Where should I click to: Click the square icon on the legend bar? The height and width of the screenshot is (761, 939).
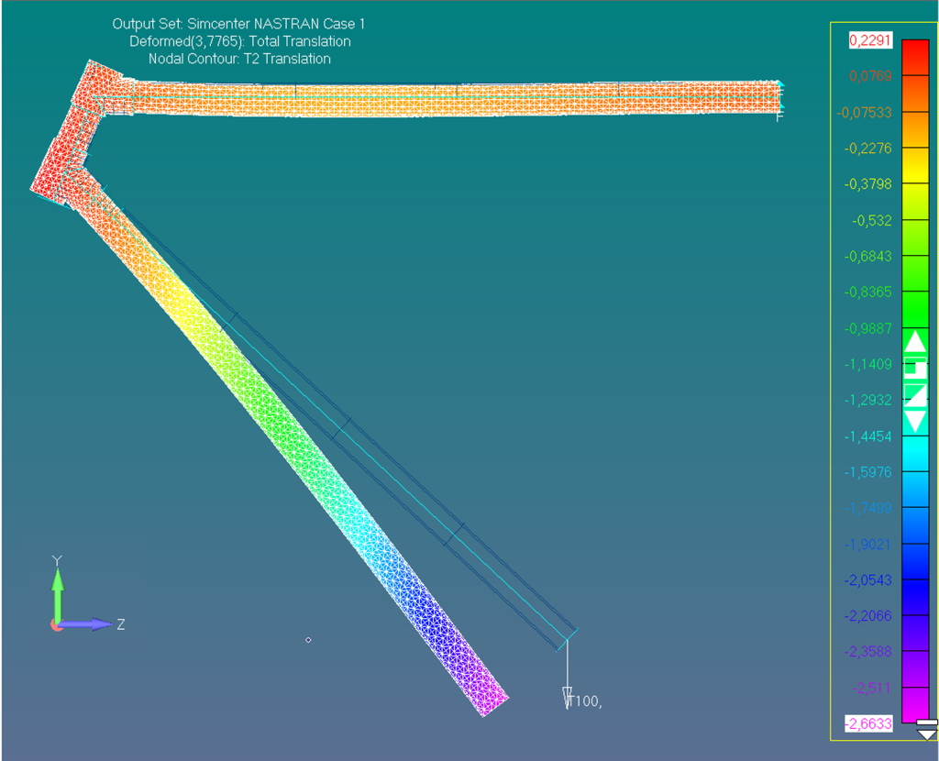pyautogui.click(x=914, y=369)
